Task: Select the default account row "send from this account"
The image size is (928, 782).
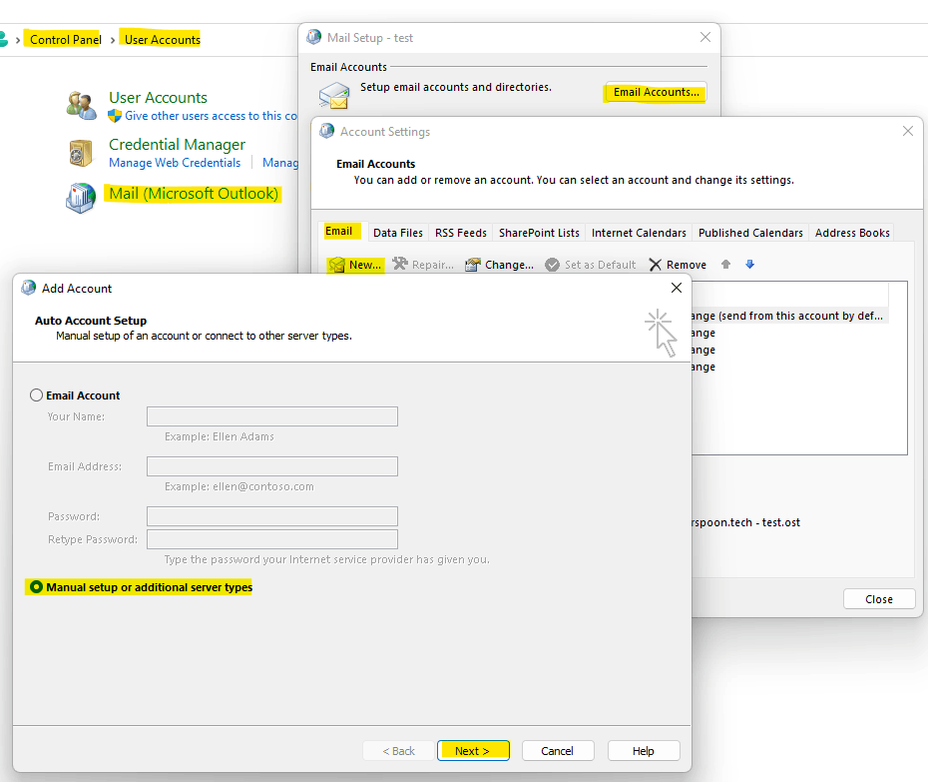Action: (789, 316)
